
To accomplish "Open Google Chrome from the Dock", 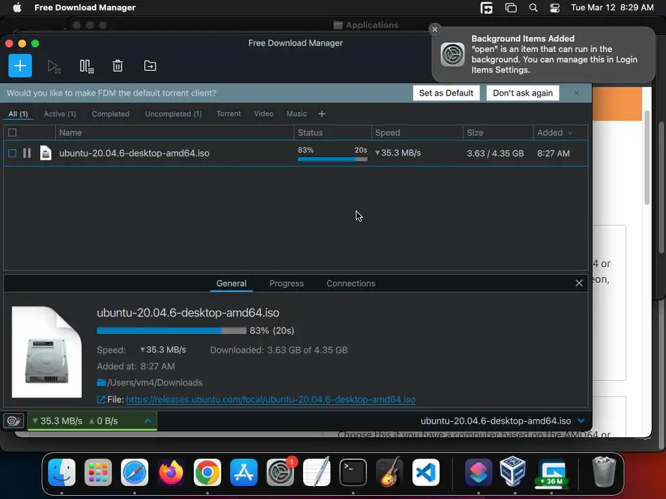I will (207, 472).
